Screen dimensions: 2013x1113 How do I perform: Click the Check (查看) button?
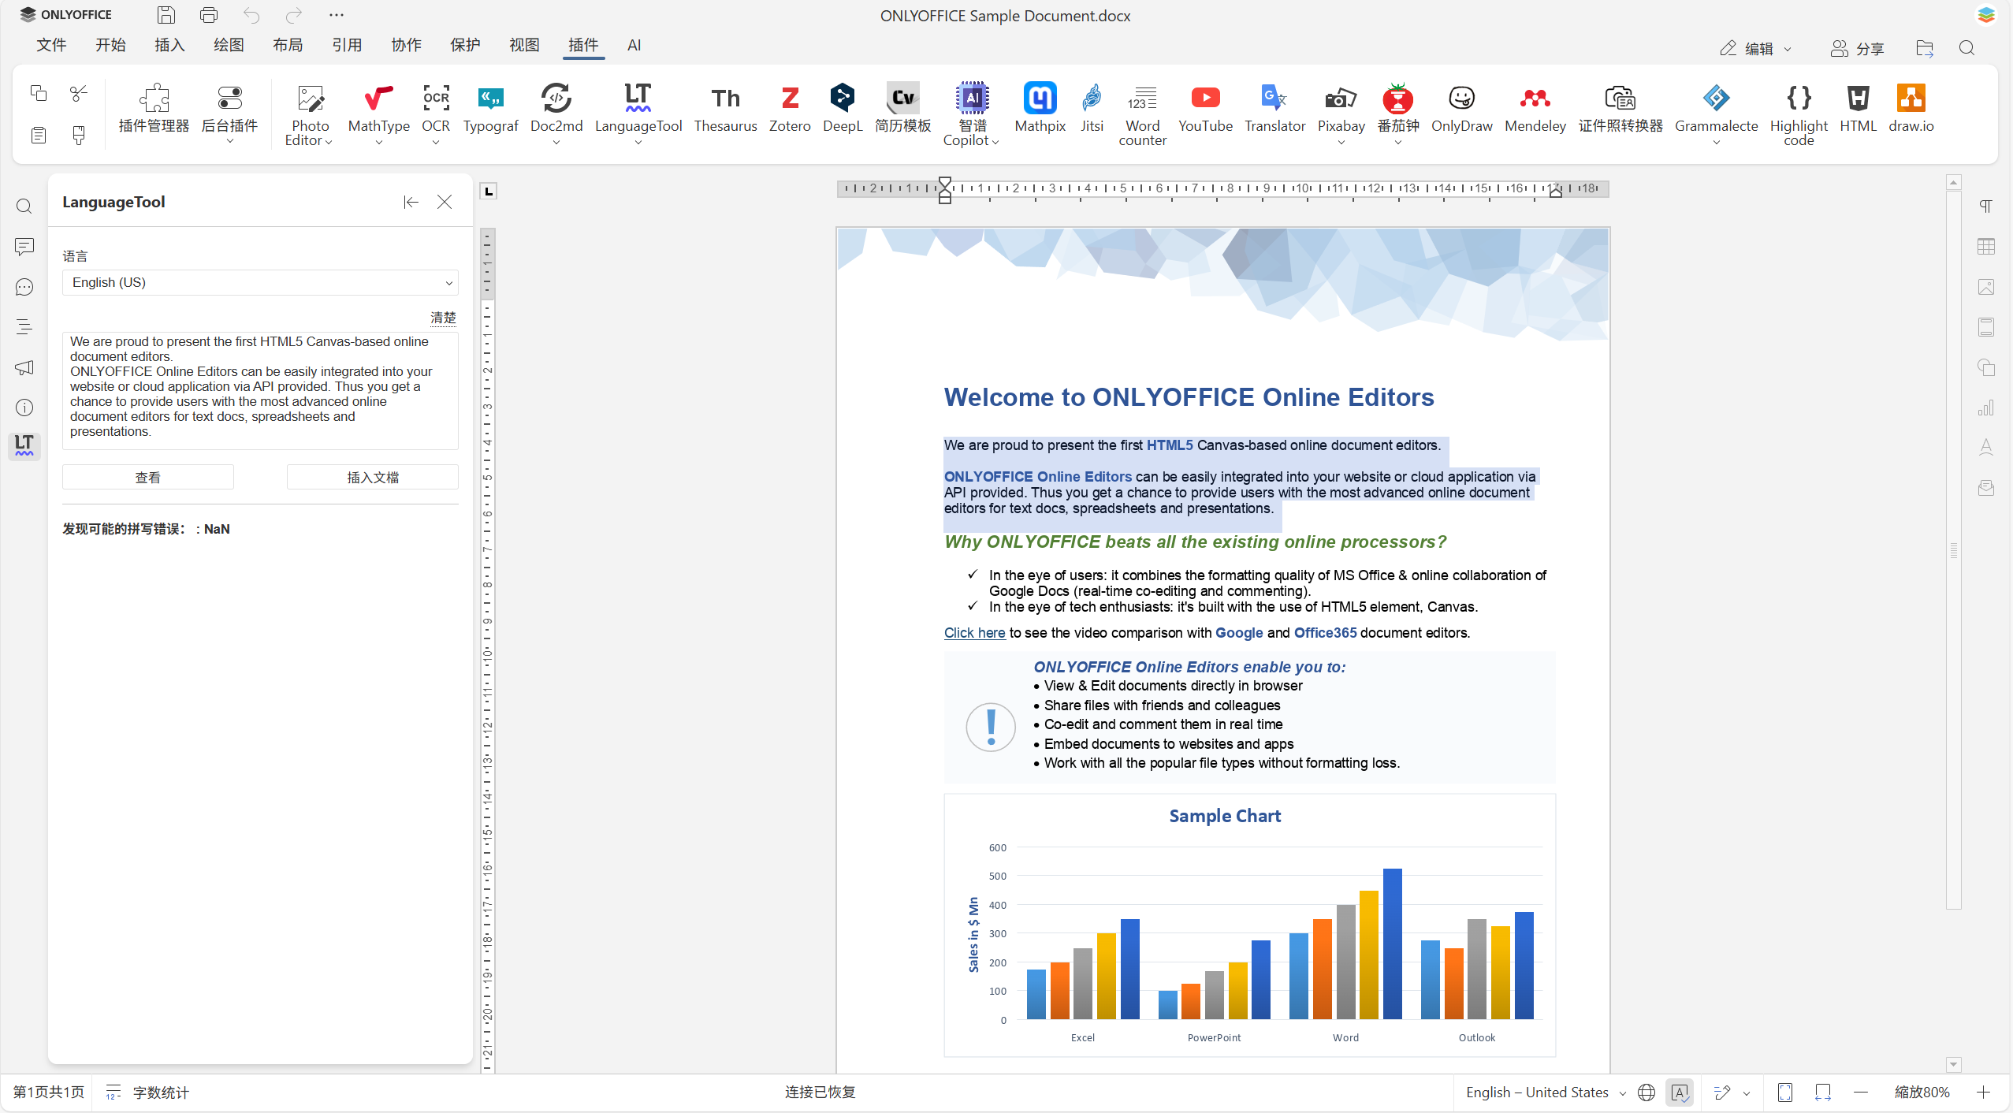(148, 477)
